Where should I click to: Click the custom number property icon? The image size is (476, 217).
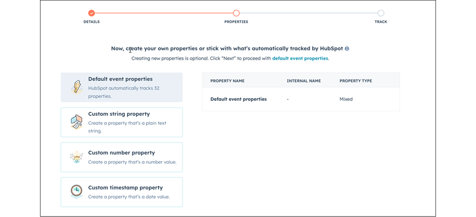click(x=76, y=157)
